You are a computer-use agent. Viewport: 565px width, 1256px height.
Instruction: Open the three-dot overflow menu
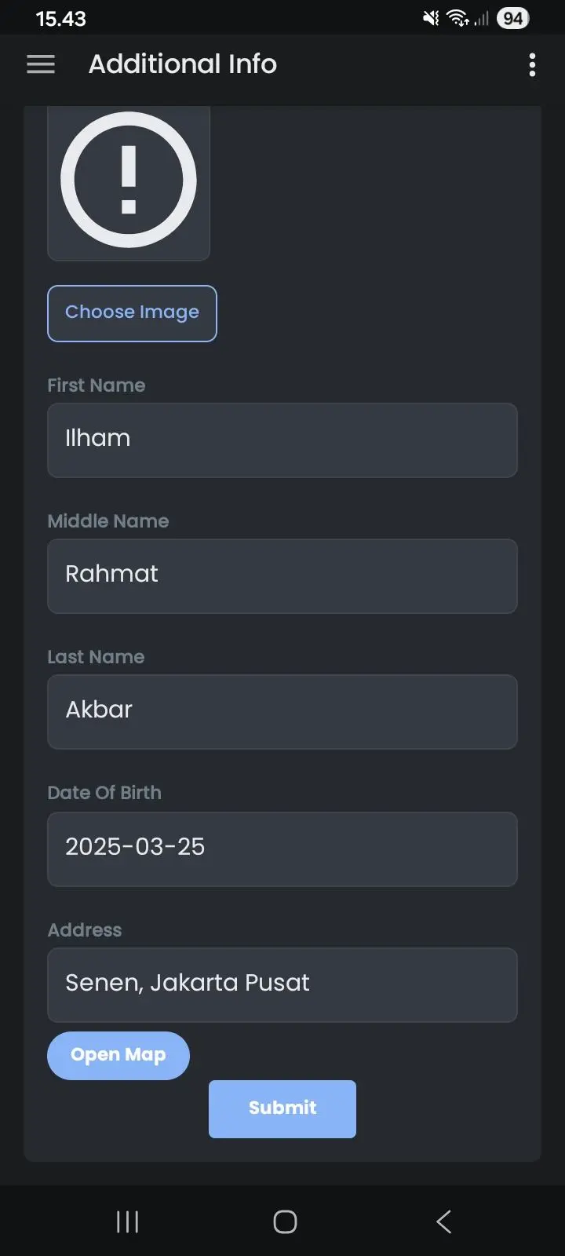(x=532, y=64)
